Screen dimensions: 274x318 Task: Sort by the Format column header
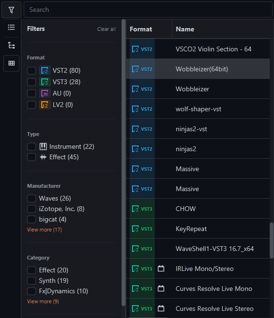[149, 29]
